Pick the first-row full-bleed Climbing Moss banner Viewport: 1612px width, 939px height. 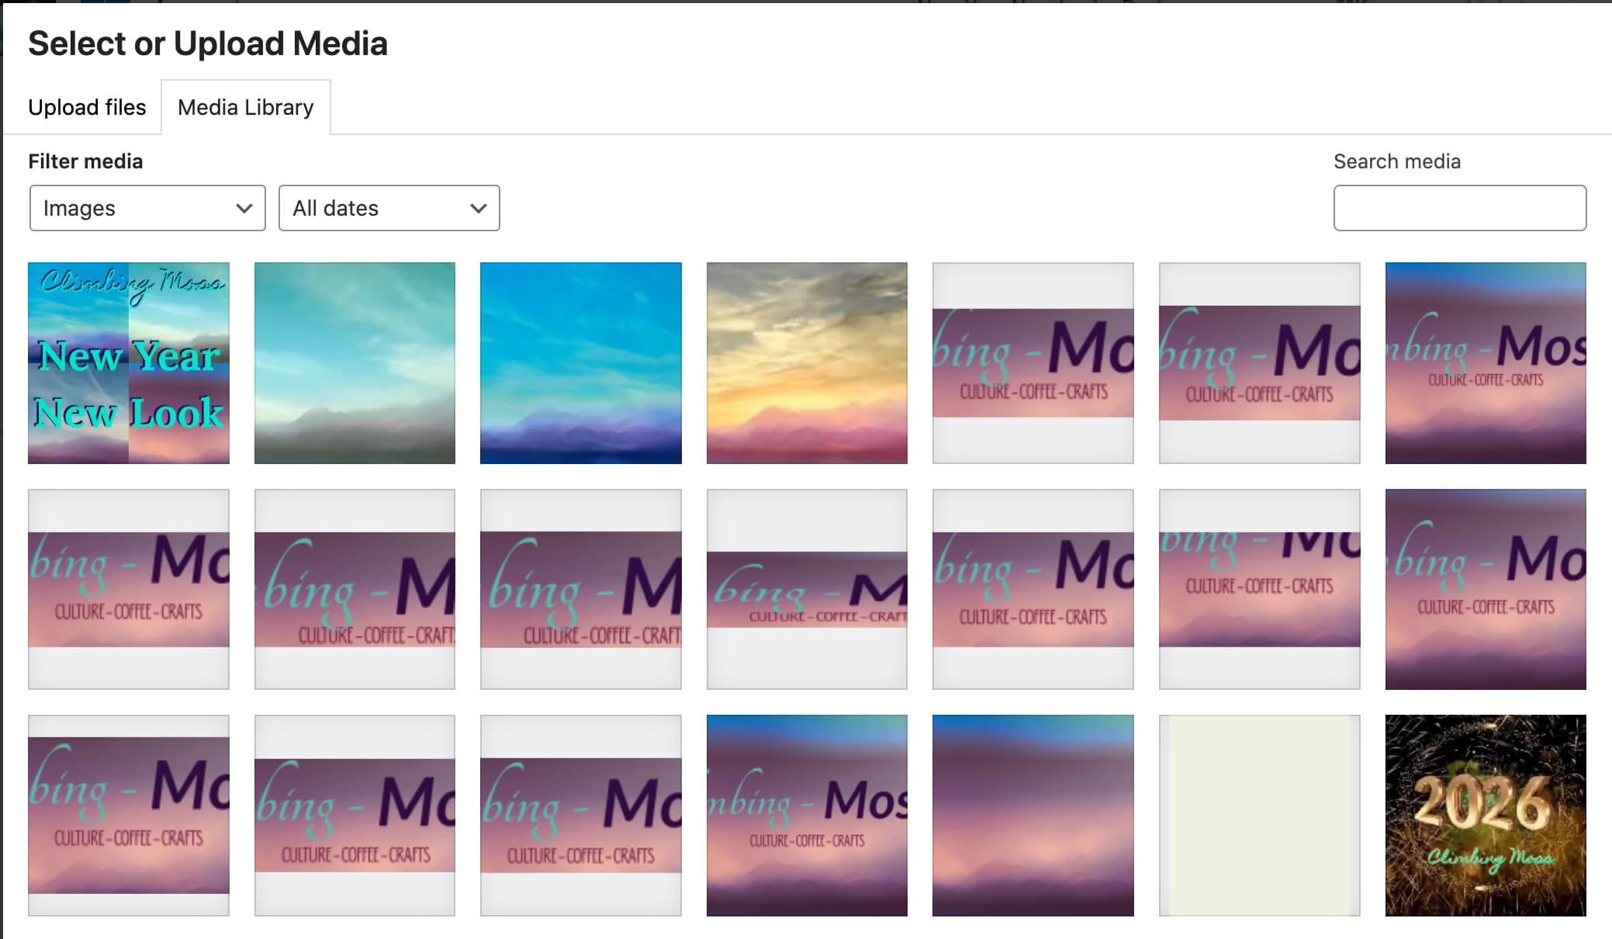pos(1486,363)
